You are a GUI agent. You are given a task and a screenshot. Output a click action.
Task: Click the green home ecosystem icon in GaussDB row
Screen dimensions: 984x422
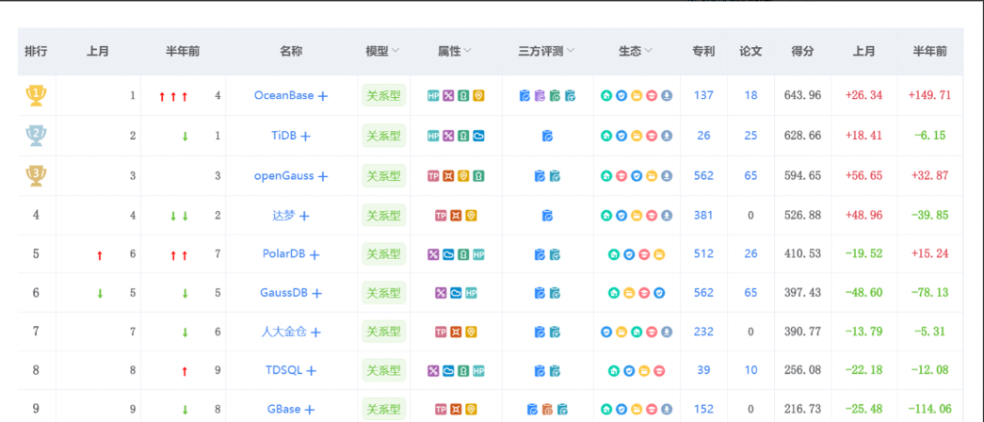[x=614, y=293]
